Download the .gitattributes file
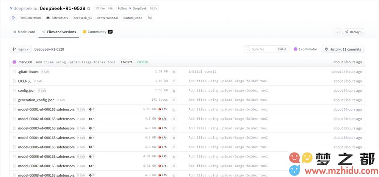The width and height of the screenshot is (379, 177). click(x=174, y=72)
